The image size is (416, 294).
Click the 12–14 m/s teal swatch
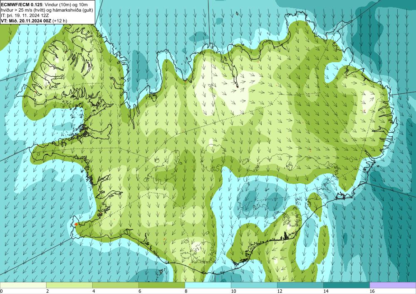point(300,285)
